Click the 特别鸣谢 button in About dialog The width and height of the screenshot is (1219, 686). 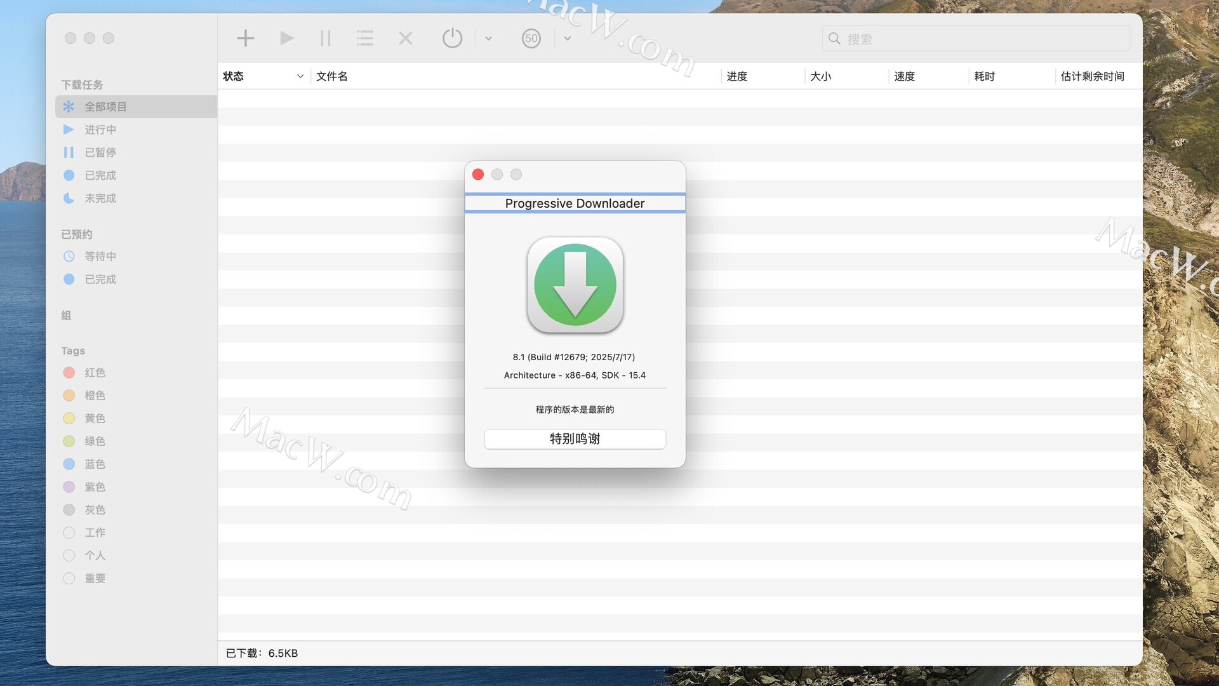tap(575, 439)
